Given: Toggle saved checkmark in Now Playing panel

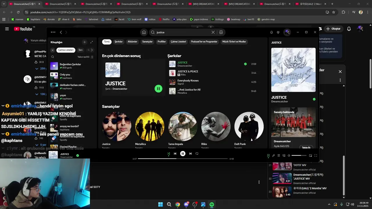Looking at the screenshot, I should (x=314, y=99).
